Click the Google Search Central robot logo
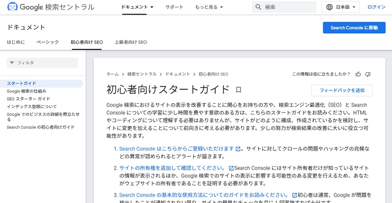 point(13,7)
